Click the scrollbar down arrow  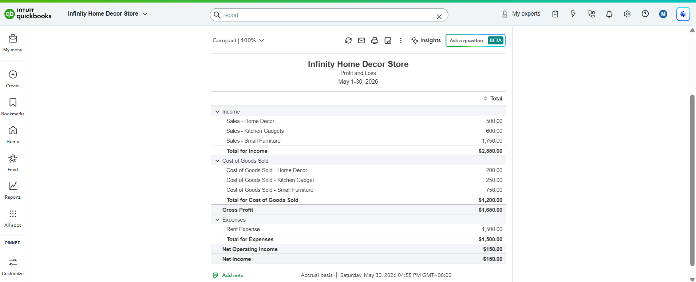692,279
